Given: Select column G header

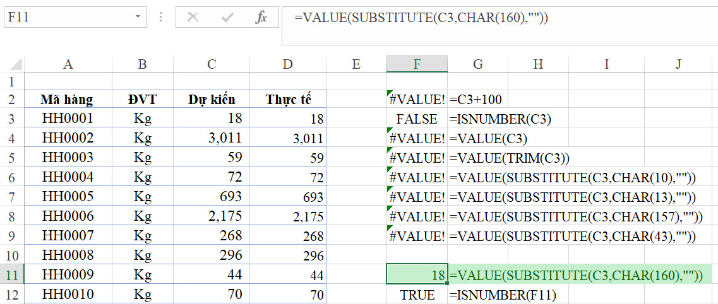Looking at the screenshot, I should [477, 64].
